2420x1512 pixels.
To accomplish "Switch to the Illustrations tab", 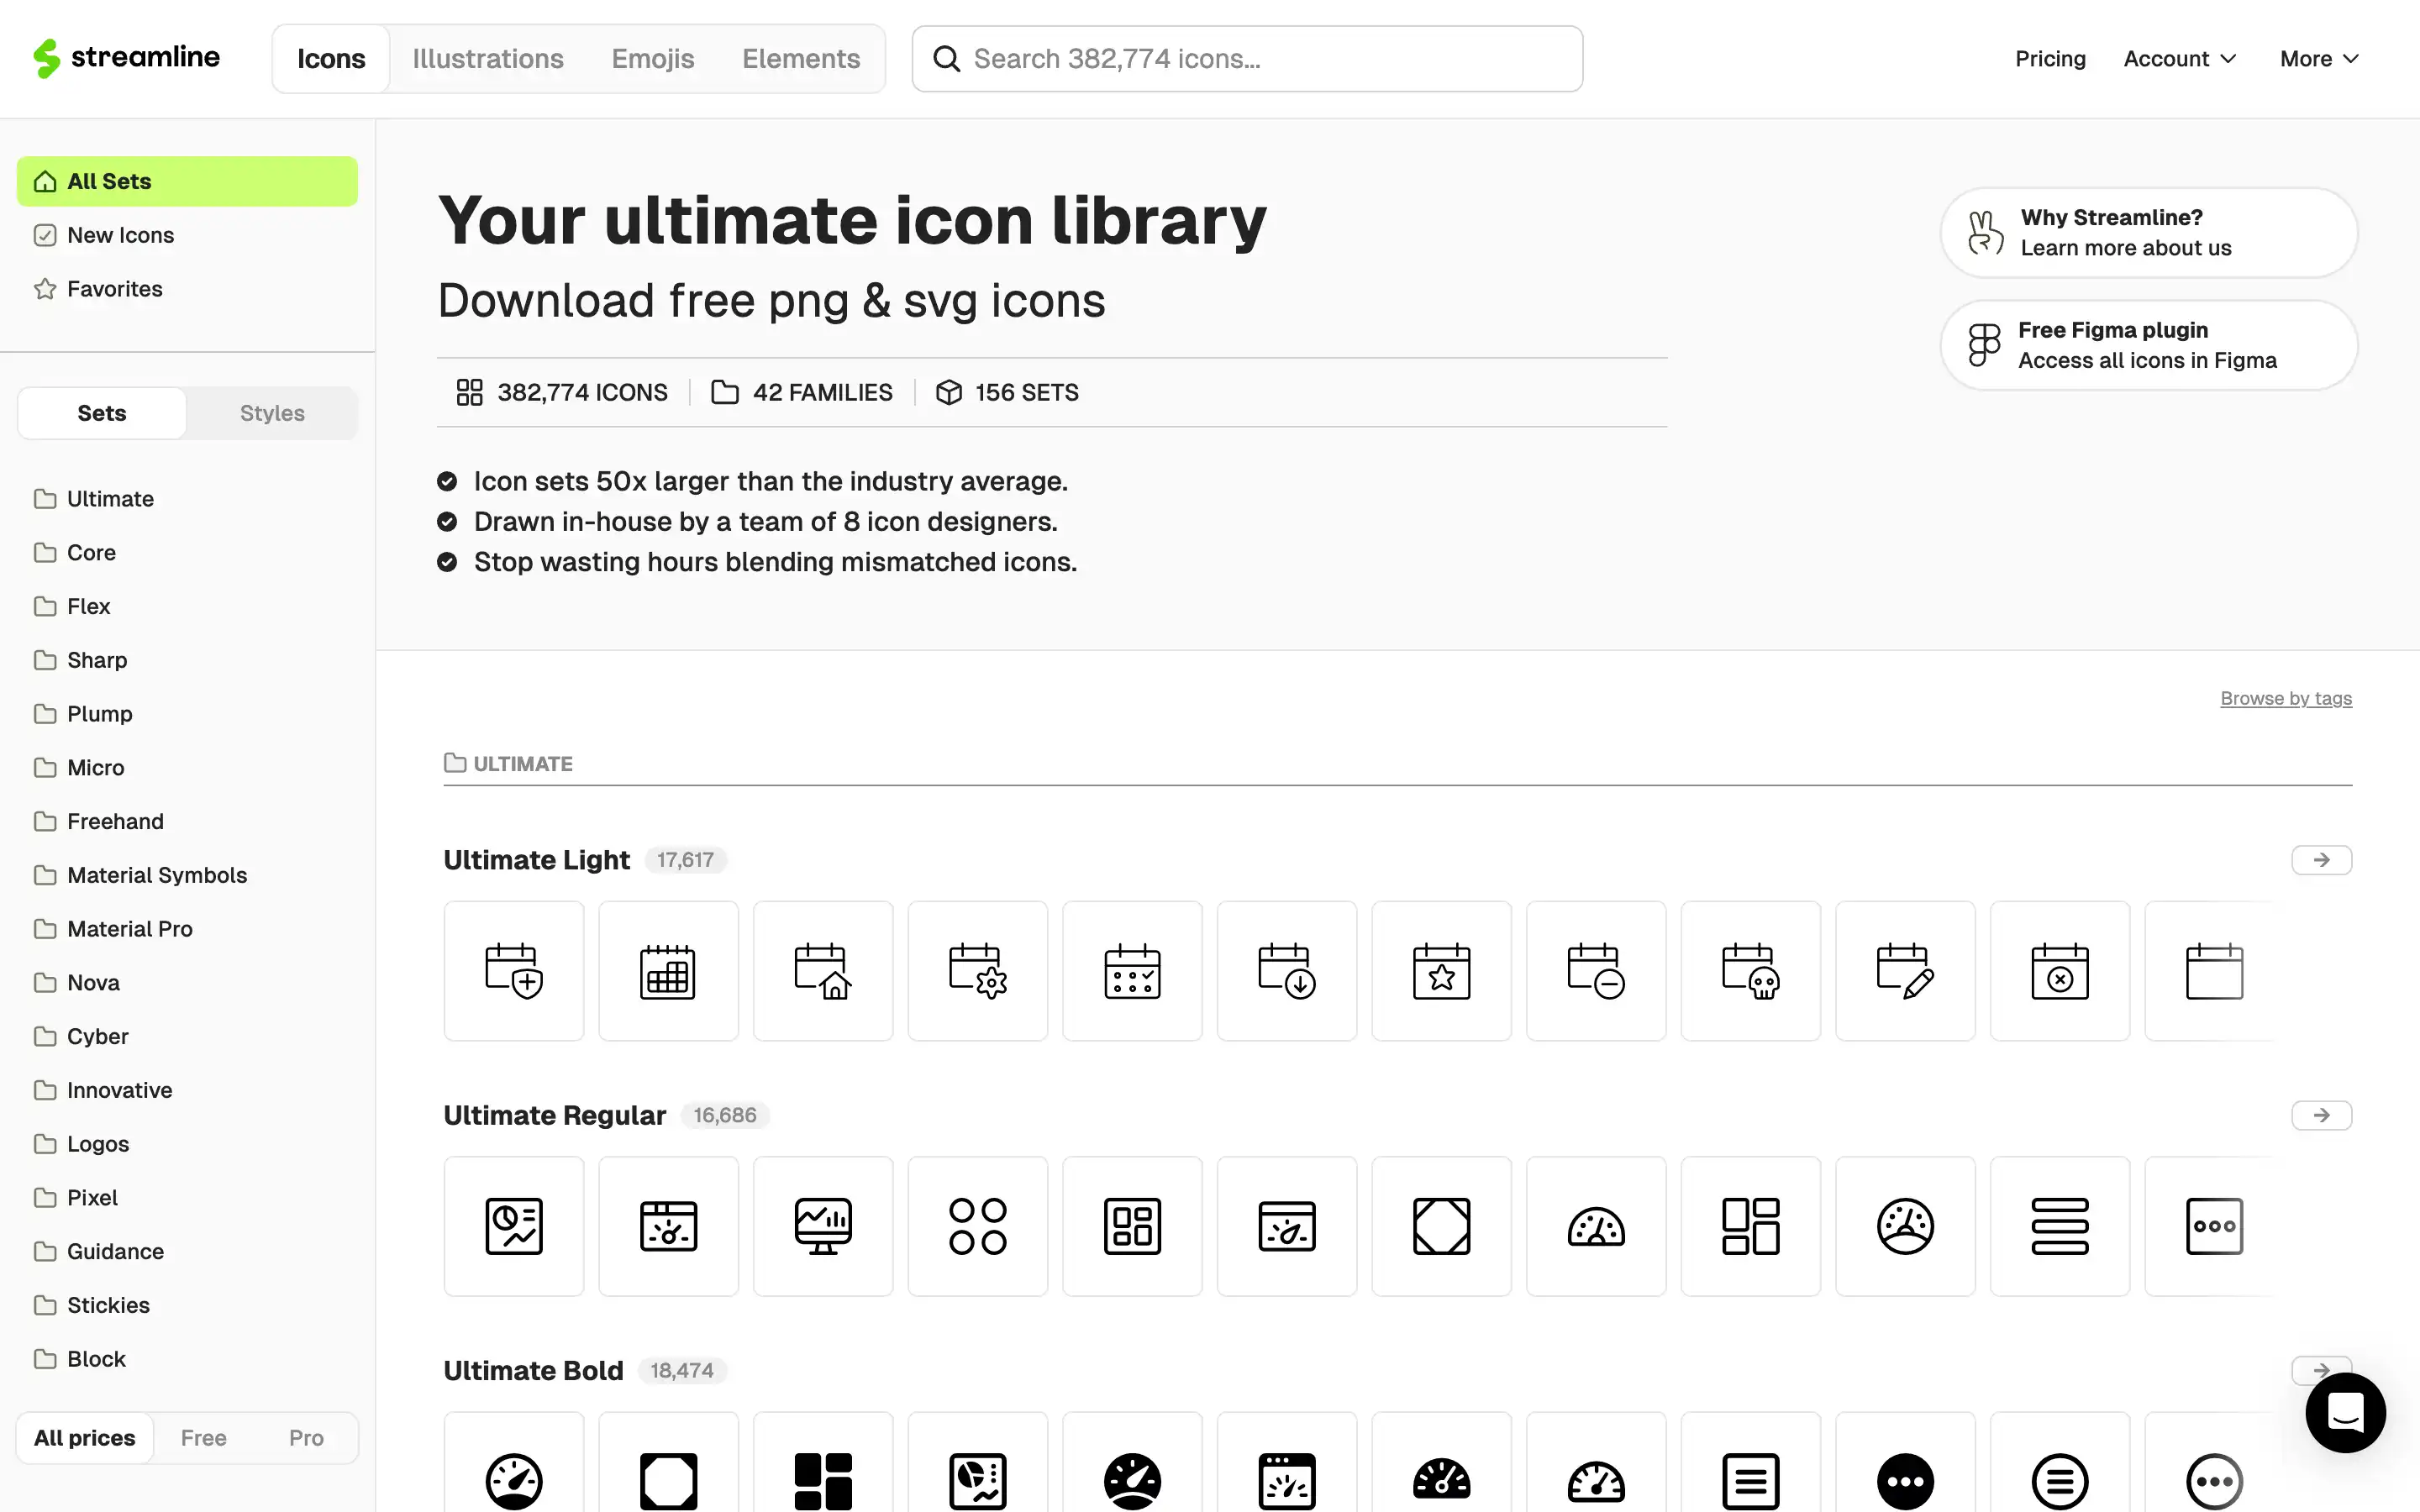I will (x=488, y=59).
